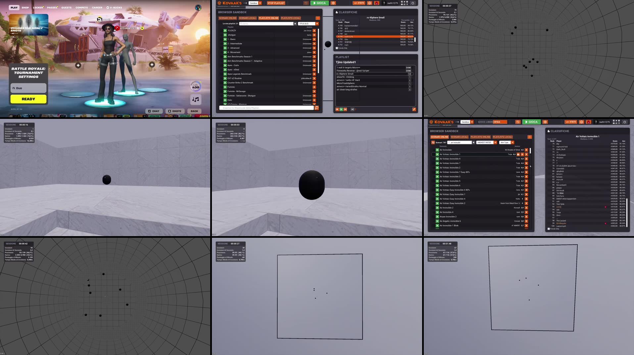Refresh the scenario list next to Scenari: 787
Screen dimensions: 634x355
pos(433,142)
